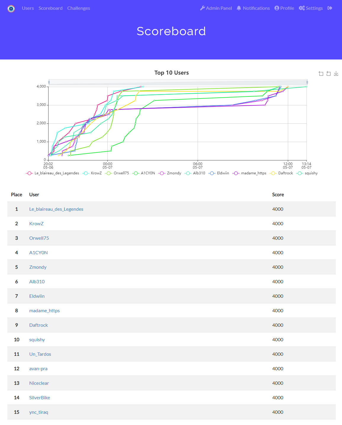The width and height of the screenshot is (342, 425).
Task: Click the 4000 score in Un_Tardos row
Action: point(278,354)
